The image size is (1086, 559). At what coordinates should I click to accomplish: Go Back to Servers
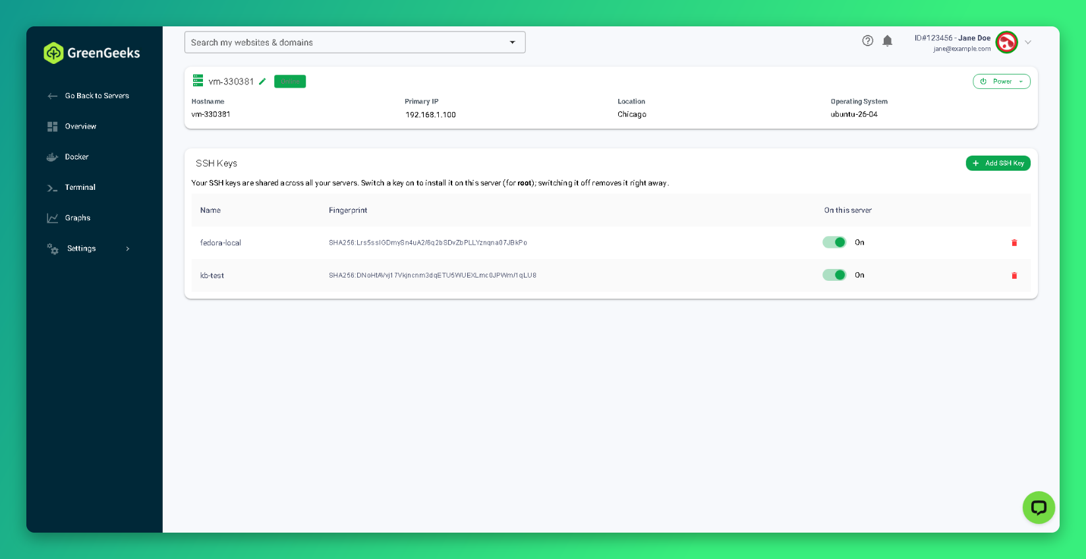(97, 96)
